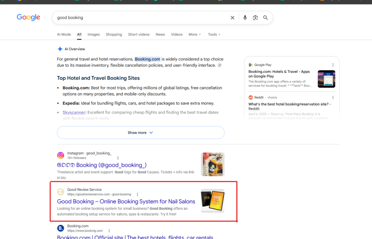The image size is (372, 239).
Task: Open Good Booking Online Booking System link
Action: tap(126, 202)
